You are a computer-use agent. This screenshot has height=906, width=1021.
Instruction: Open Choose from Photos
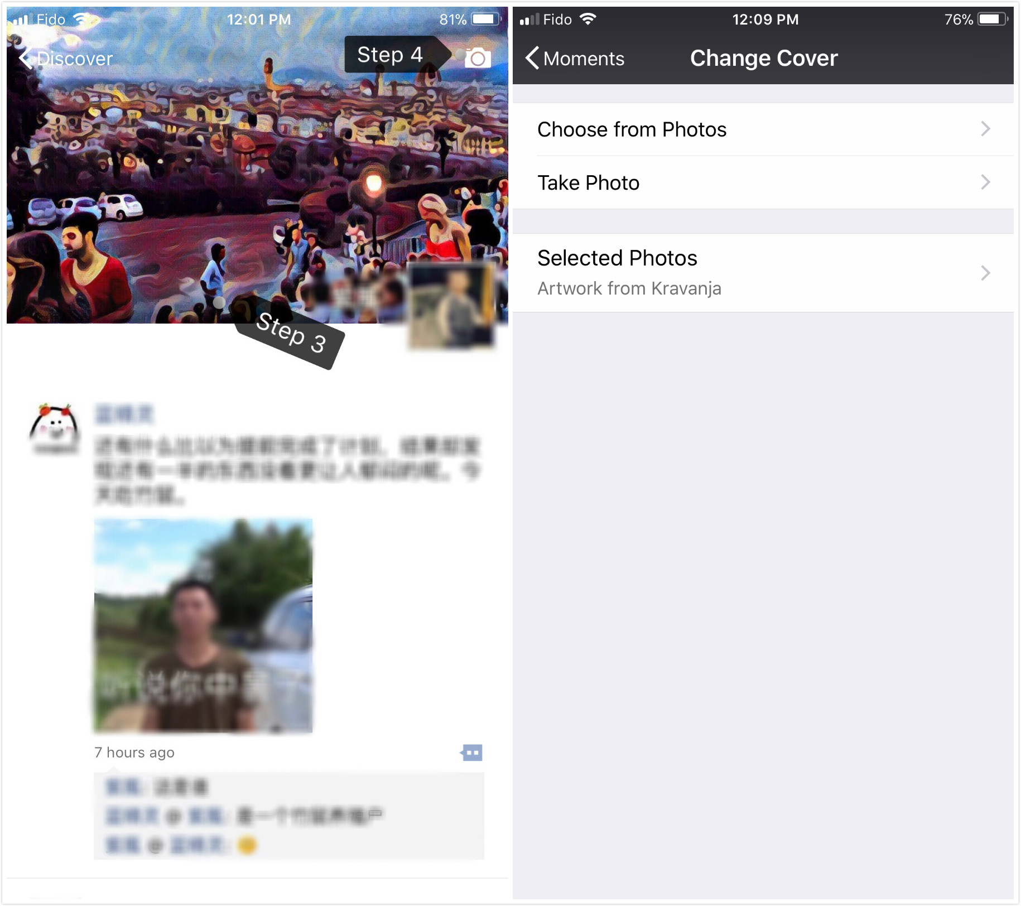coord(763,129)
